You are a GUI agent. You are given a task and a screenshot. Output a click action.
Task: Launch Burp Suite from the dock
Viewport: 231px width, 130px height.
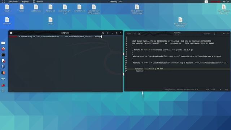point(3,73)
